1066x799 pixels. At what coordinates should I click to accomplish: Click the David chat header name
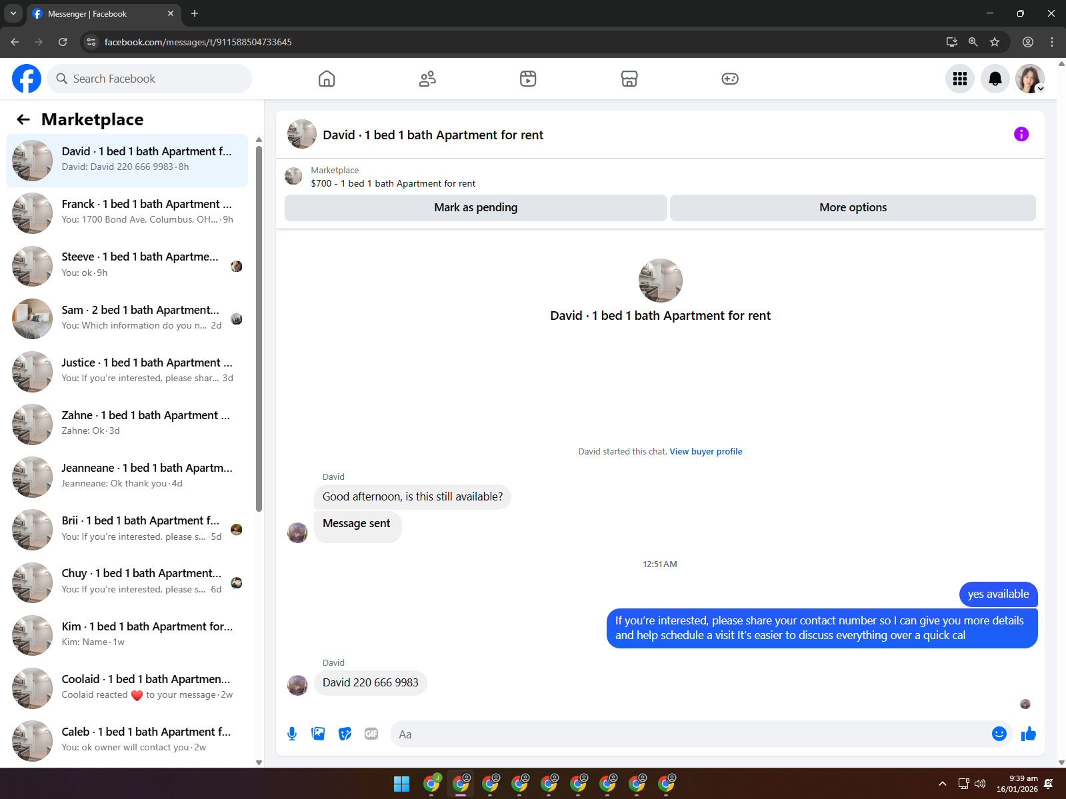pyautogui.click(x=433, y=135)
